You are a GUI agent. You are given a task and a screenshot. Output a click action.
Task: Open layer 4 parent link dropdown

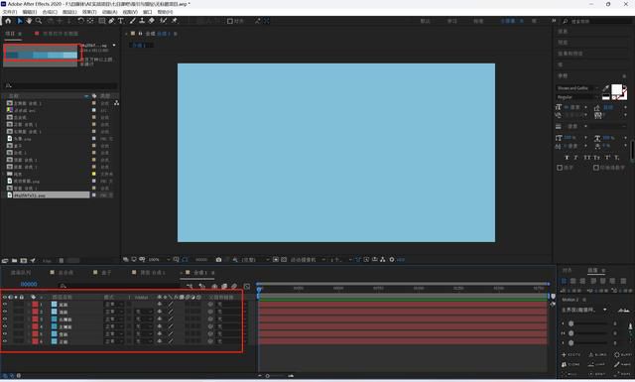pos(230,326)
